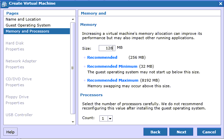
Task: Click the Next button
Action: pos(181,132)
